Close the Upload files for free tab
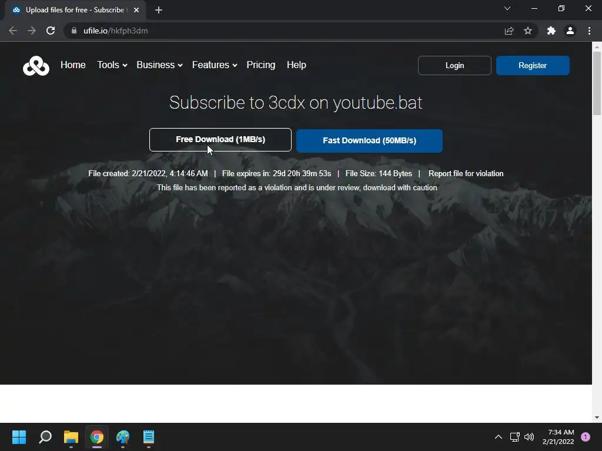Viewport: 602px width, 451px height. point(136,10)
